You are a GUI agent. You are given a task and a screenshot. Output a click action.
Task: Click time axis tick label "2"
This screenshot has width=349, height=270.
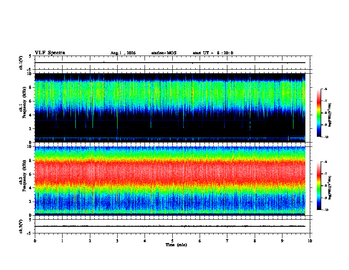click(x=90, y=241)
